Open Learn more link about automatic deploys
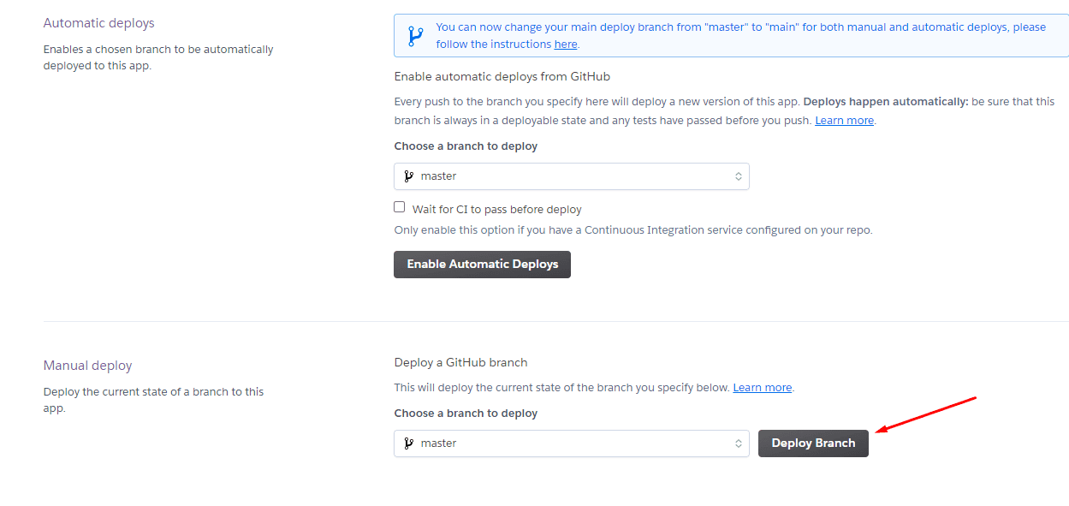The image size is (1069, 506). (844, 121)
